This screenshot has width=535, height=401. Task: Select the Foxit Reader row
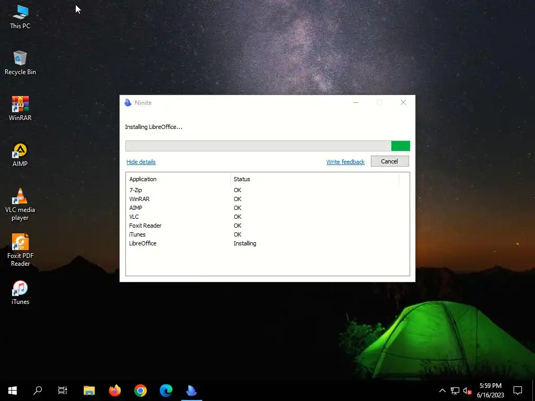267,226
